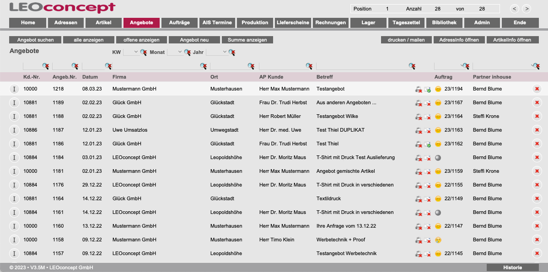Delete offer 1218 using its red X

(x=537, y=89)
